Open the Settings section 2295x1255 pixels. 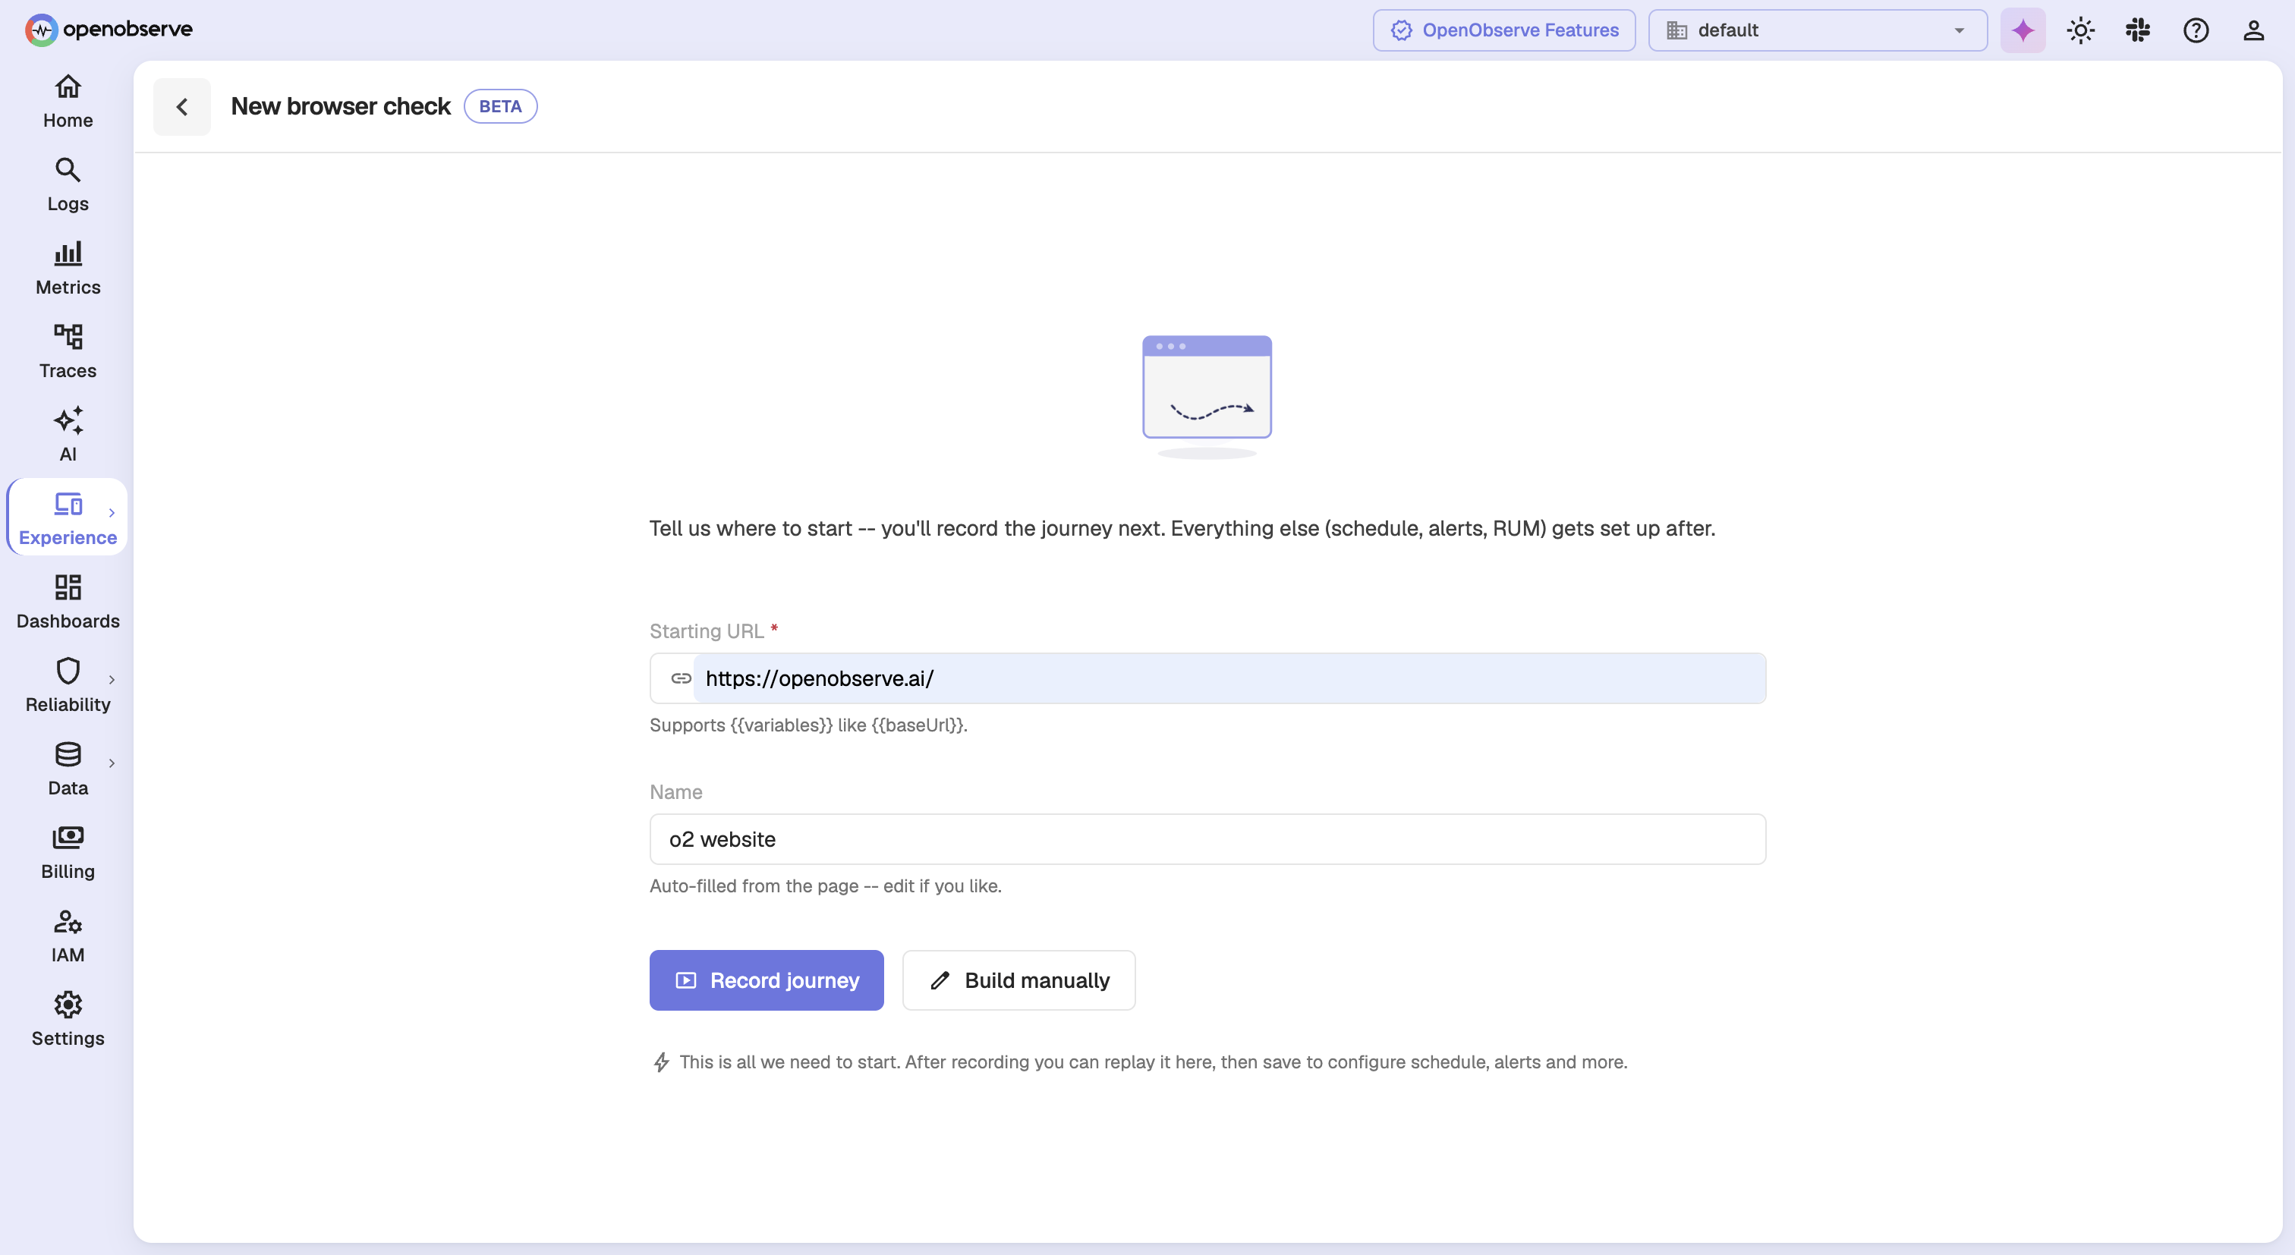(x=68, y=1019)
